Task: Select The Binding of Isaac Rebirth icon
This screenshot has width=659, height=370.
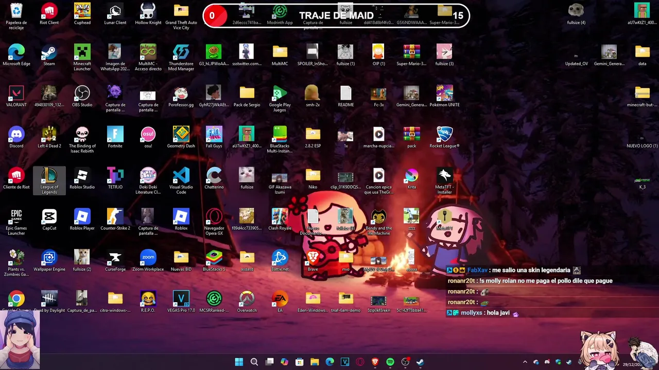Action: pos(82,140)
